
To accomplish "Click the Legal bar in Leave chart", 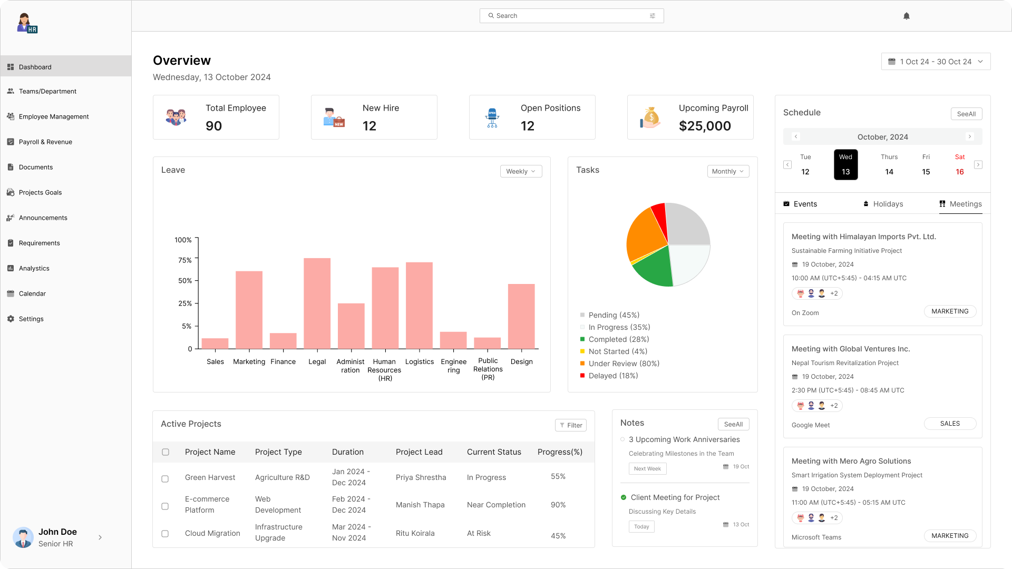I will (x=317, y=303).
